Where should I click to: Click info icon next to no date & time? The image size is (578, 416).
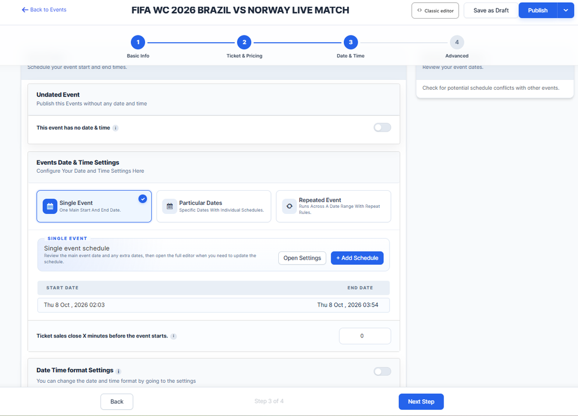click(x=115, y=128)
